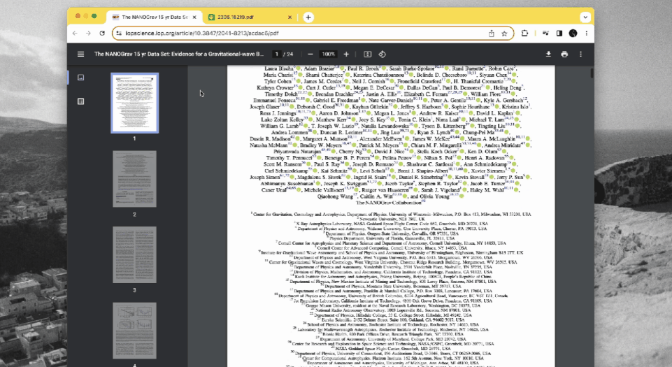Show thumbnails view in sidebar

tap(80, 78)
